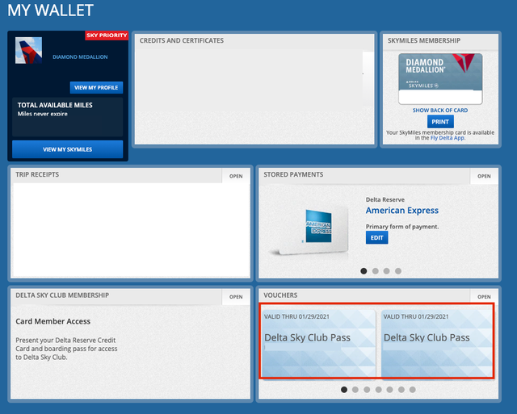
Task: Open the Delta Sky Club Membership panel
Action: [236, 296]
